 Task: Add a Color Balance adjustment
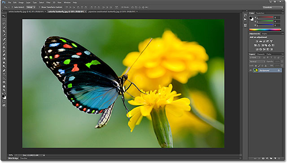pos(259,45)
